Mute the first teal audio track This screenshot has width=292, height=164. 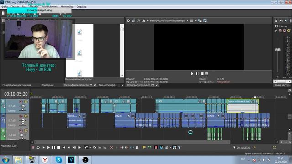point(21,102)
